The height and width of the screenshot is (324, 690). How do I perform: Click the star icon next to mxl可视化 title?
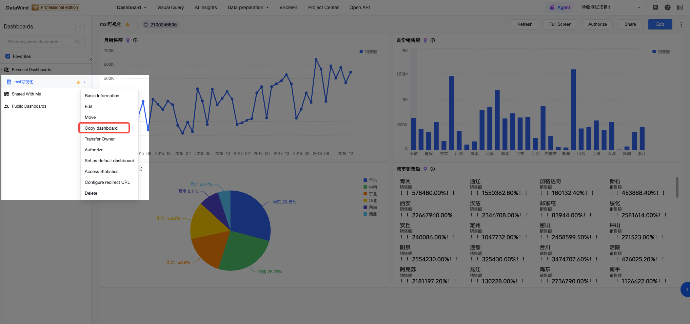[x=127, y=24]
